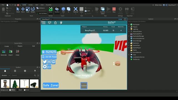Expand the Chat node in Explorer

tap(129, 55)
